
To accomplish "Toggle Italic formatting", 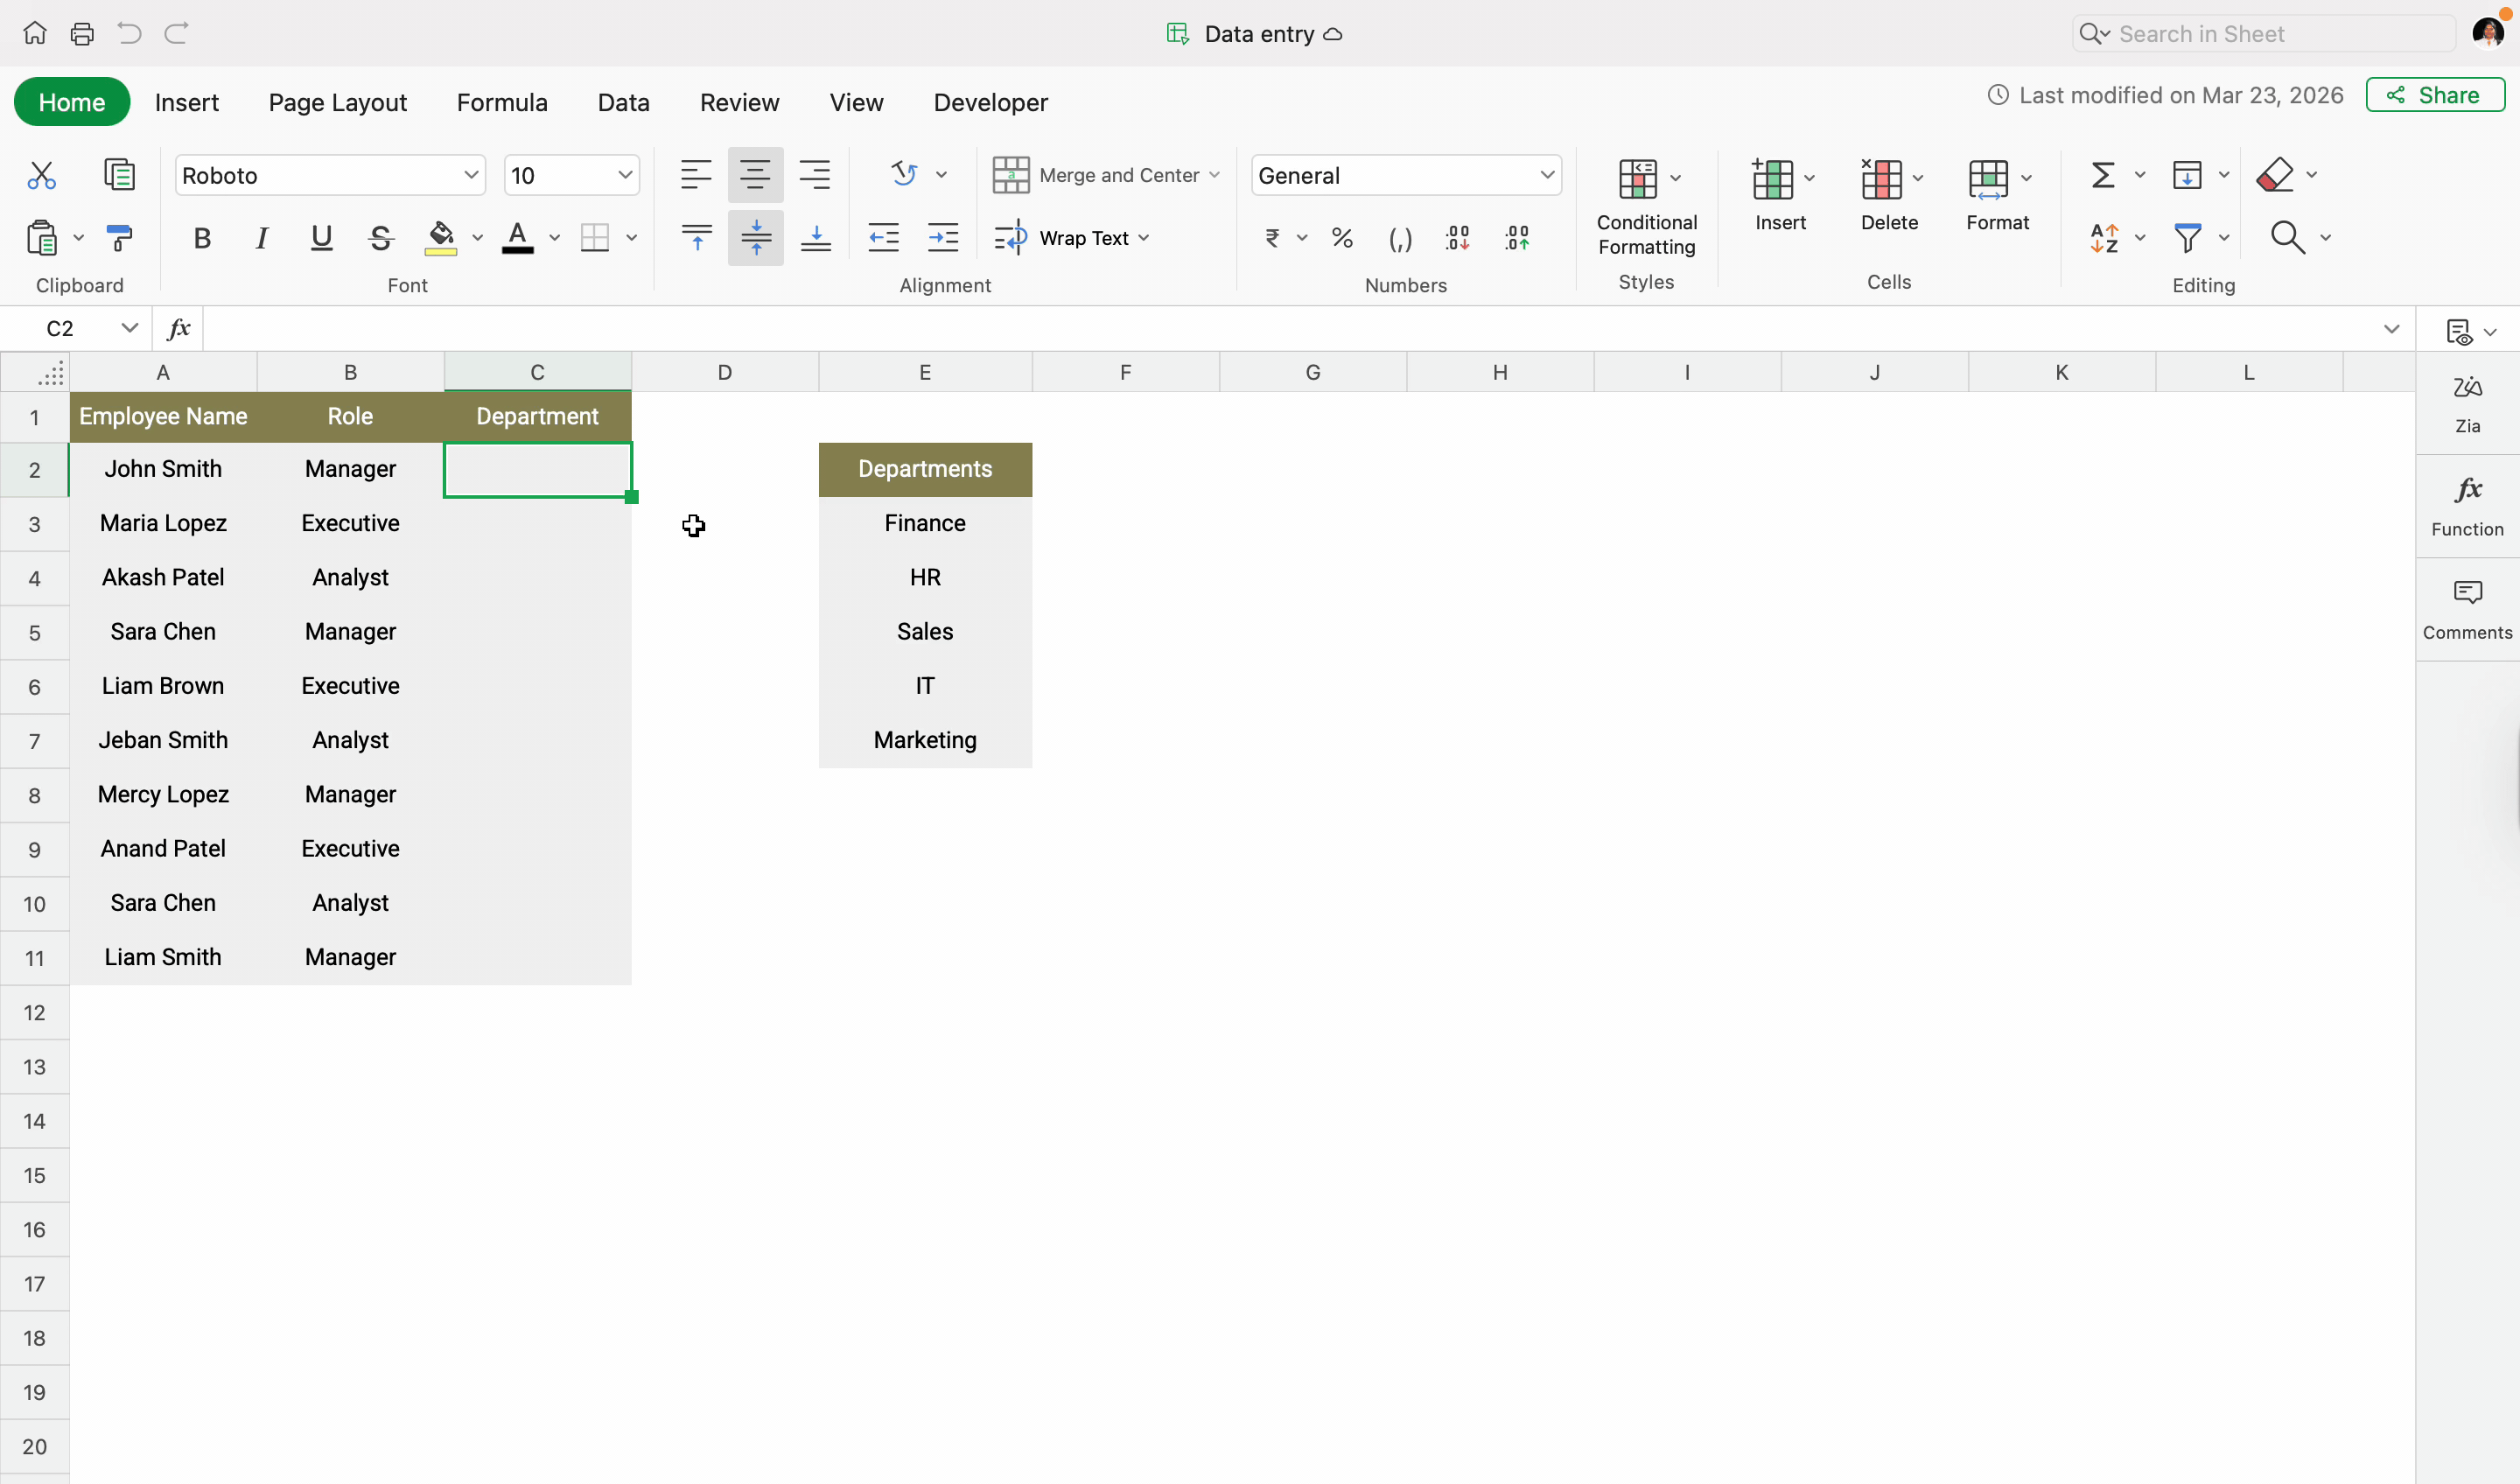I will (x=261, y=238).
